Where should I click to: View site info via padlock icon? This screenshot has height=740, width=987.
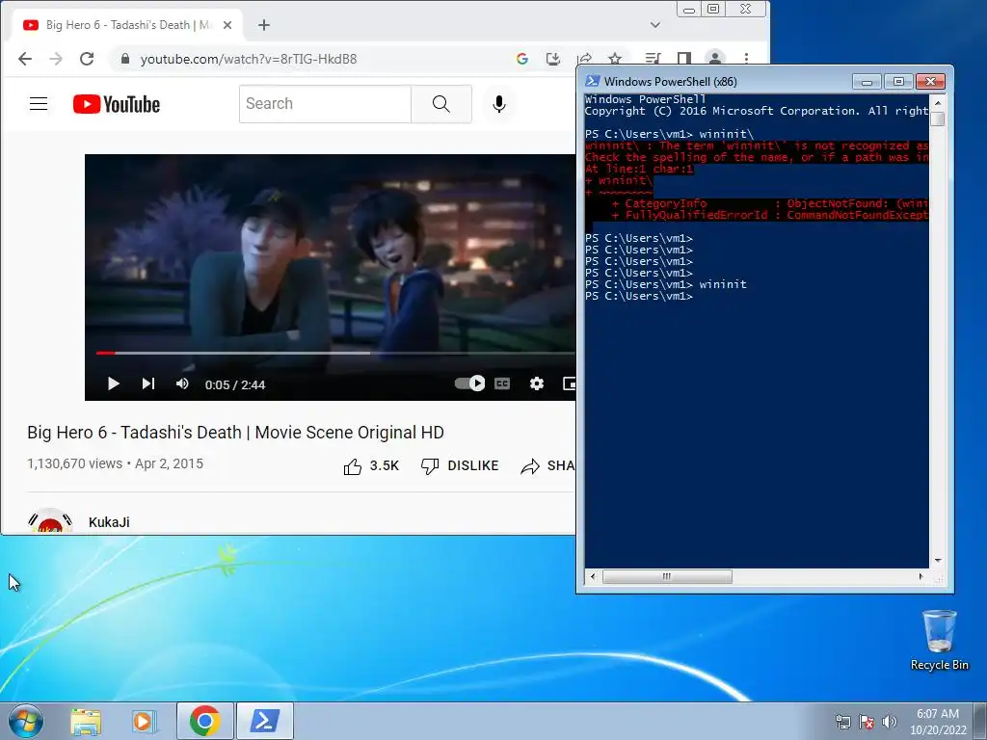(124, 59)
